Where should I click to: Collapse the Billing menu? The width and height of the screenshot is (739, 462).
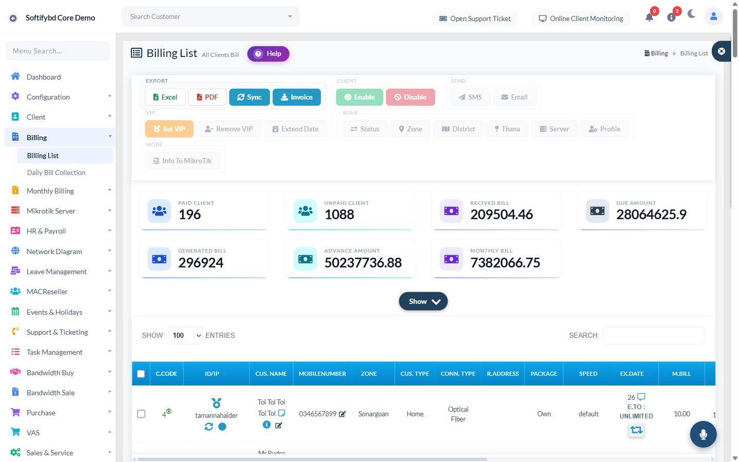(59, 137)
